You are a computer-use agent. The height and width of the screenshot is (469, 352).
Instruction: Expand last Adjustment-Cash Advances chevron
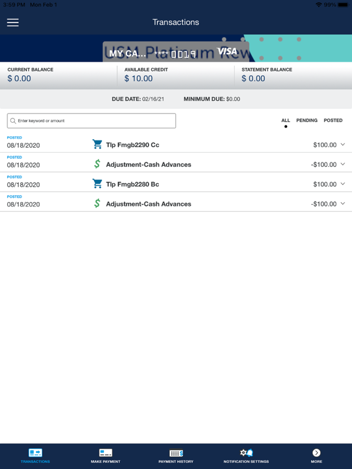pos(343,204)
